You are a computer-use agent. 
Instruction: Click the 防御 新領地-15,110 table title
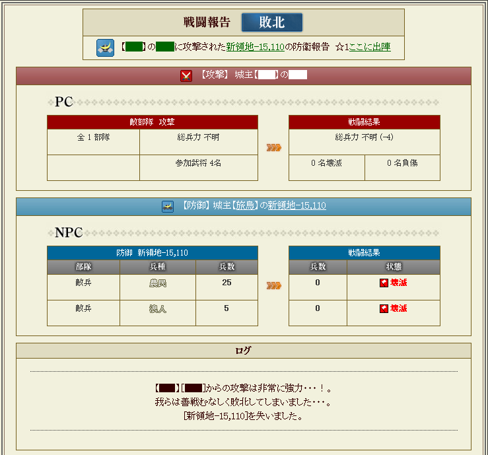153,253
